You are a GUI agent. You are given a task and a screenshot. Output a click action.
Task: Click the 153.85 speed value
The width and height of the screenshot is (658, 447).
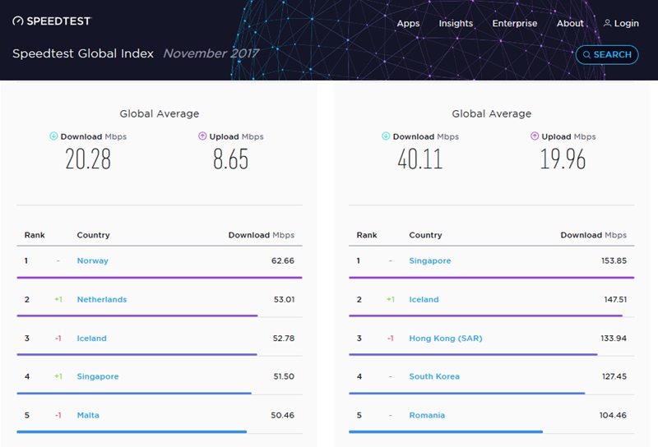(614, 260)
